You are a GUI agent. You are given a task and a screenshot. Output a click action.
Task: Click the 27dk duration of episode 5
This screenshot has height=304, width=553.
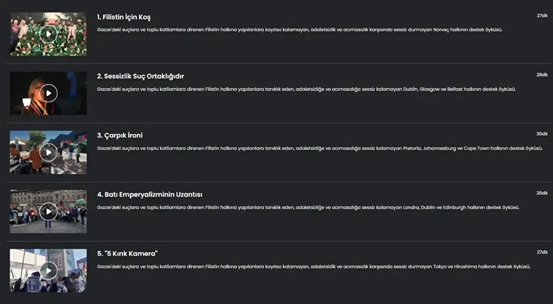[542, 252]
